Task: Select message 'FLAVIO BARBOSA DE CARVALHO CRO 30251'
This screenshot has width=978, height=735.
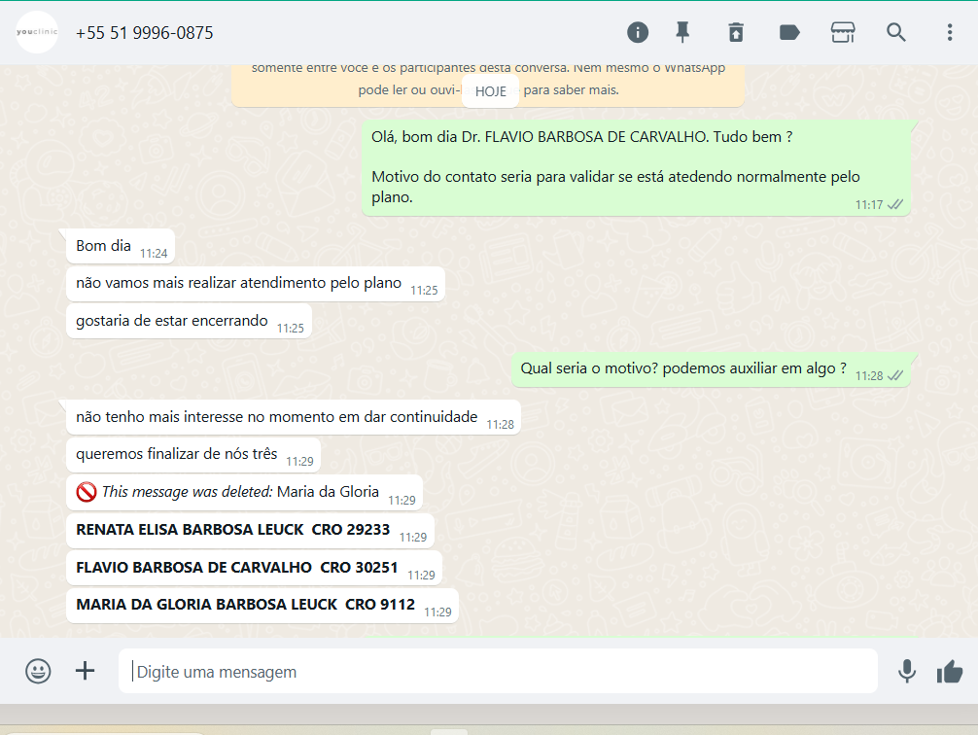Action: pos(254,568)
